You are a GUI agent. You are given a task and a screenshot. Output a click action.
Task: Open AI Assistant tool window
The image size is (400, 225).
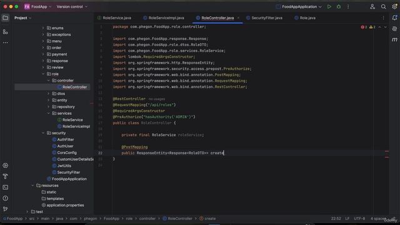[394, 29]
